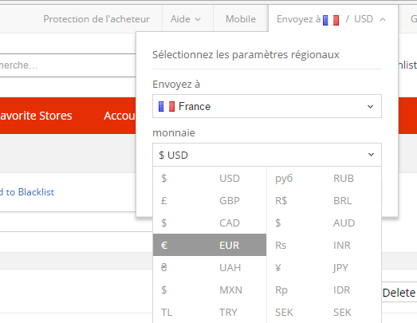Open the Mobile link
Viewport: 417px width, 323px height.
(241, 19)
